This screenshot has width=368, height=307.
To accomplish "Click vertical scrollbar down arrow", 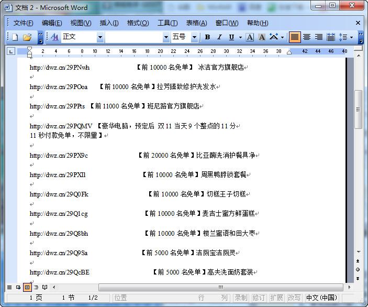I will [x=359, y=252].
